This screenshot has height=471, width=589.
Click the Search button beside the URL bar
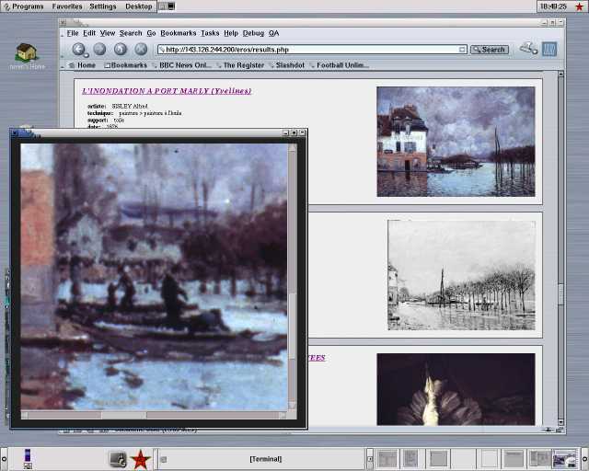[490, 50]
